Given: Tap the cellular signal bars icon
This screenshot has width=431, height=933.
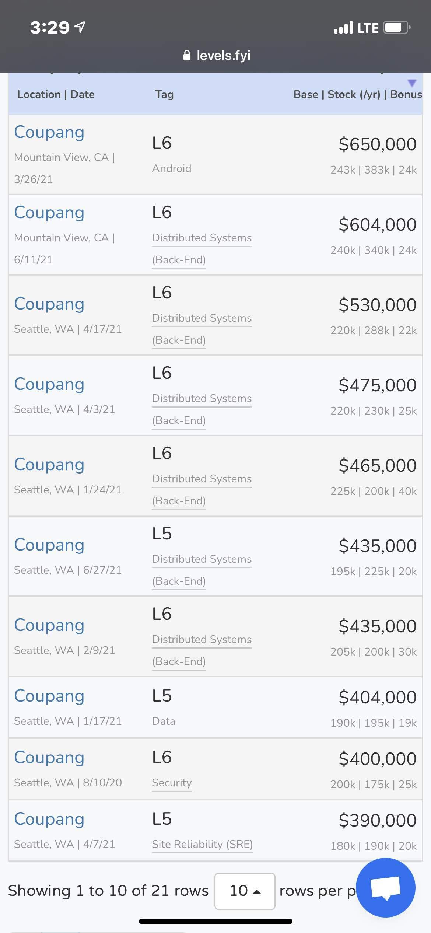Looking at the screenshot, I should 343,28.
